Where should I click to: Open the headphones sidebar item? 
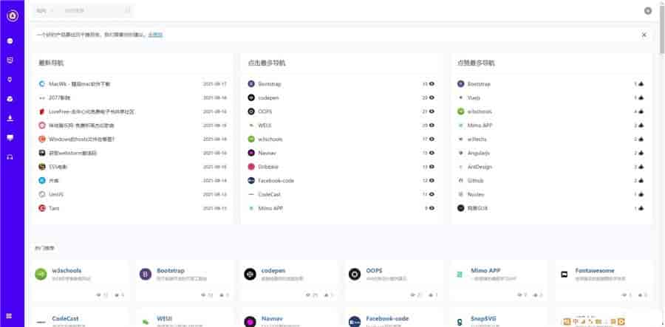tap(10, 156)
